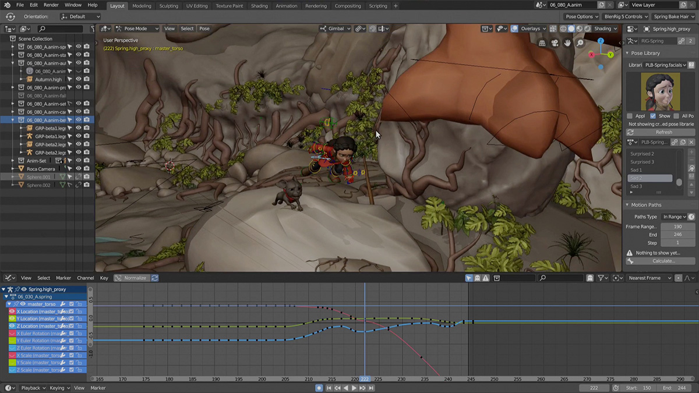Toggle visibility of X Location channel

pos(12,311)
